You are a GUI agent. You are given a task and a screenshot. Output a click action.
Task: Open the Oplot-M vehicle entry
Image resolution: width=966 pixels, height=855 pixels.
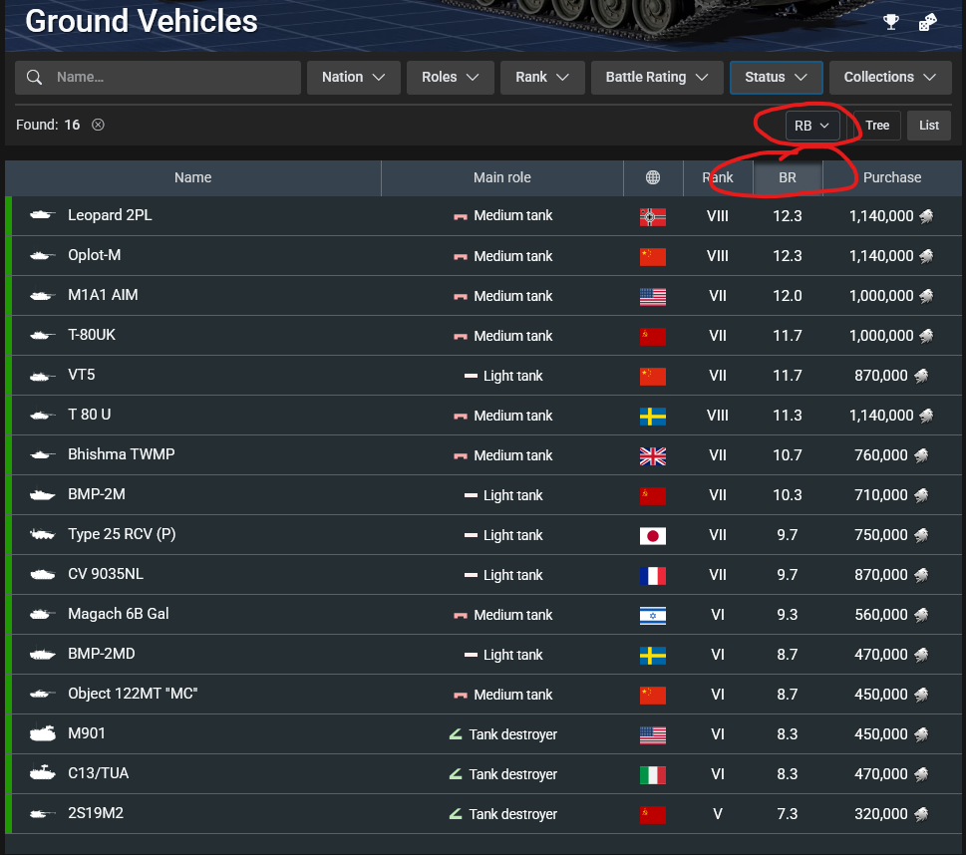pyautogui.click(x=94, y=255)
